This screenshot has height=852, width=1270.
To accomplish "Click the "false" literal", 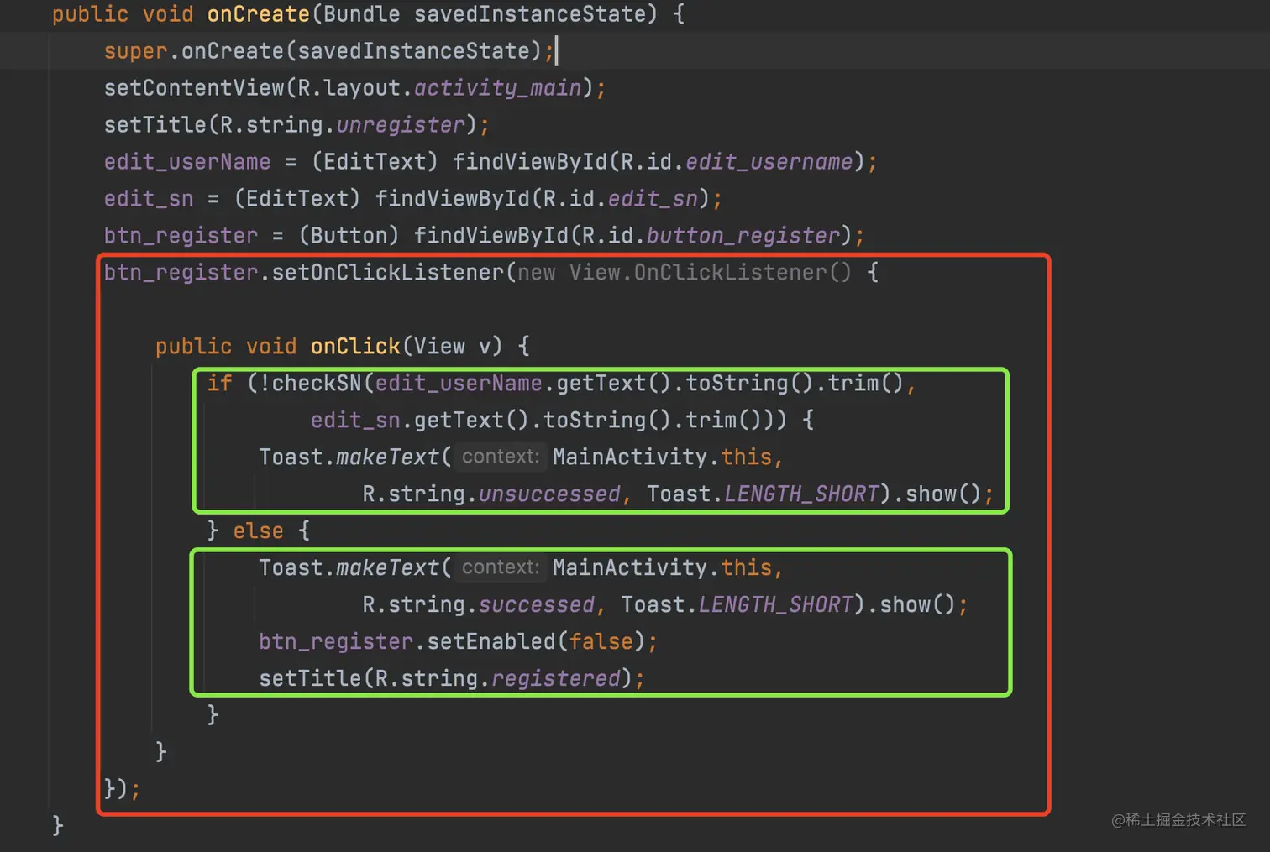I will [x=601, y=642].
